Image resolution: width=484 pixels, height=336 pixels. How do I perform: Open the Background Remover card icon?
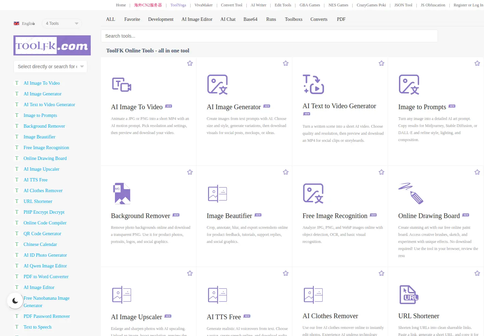click(x=122, y=194)
